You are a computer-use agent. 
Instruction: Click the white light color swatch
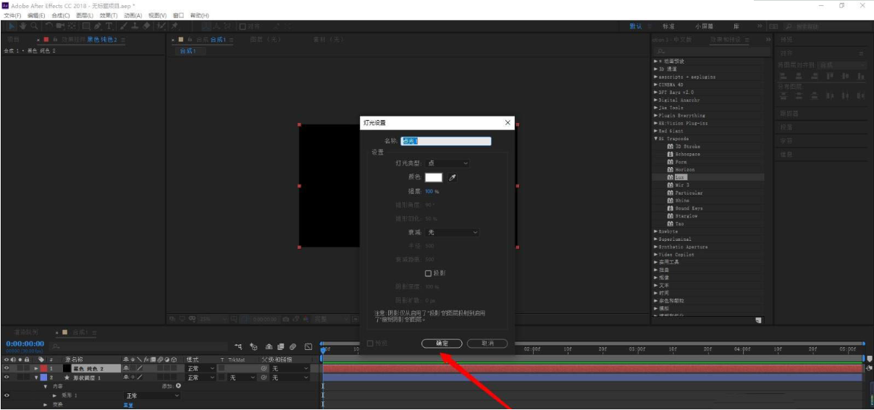(x=434, y=177)
